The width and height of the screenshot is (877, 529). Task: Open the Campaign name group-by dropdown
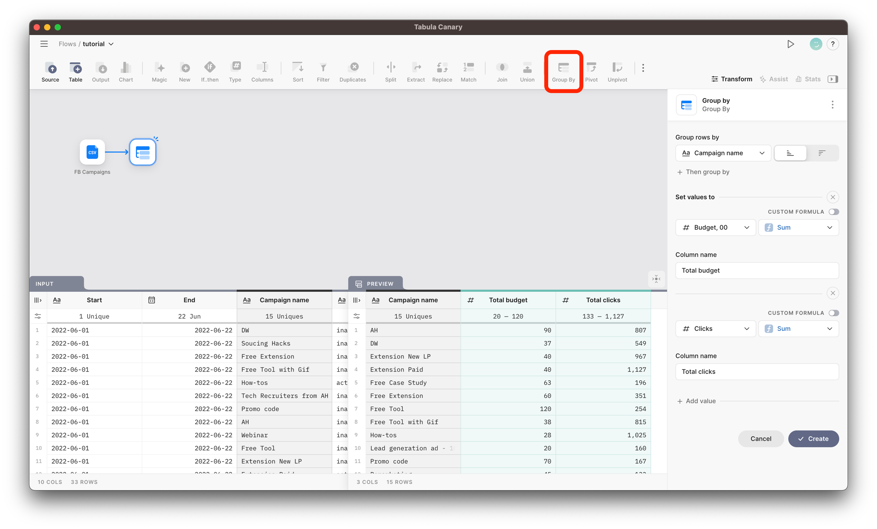(x=723, y=153)
